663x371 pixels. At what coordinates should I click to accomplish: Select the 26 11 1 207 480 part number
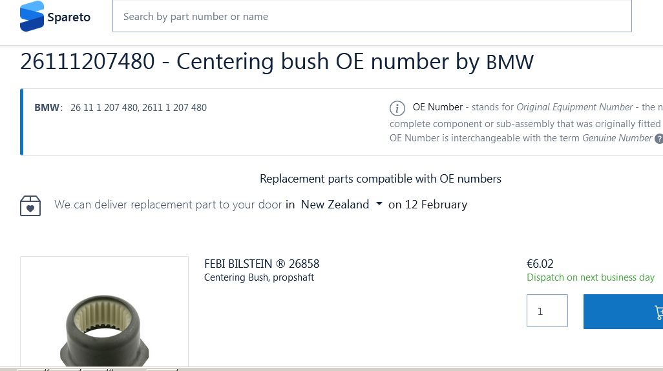[103, 108]
